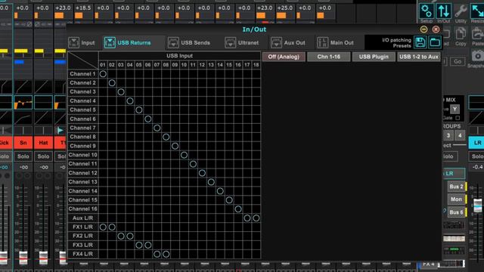Click the +18.5 gain value
Image resolution: width=484 pixels, height=272 pixels.
pyautogui.click(x=83, y=8)
